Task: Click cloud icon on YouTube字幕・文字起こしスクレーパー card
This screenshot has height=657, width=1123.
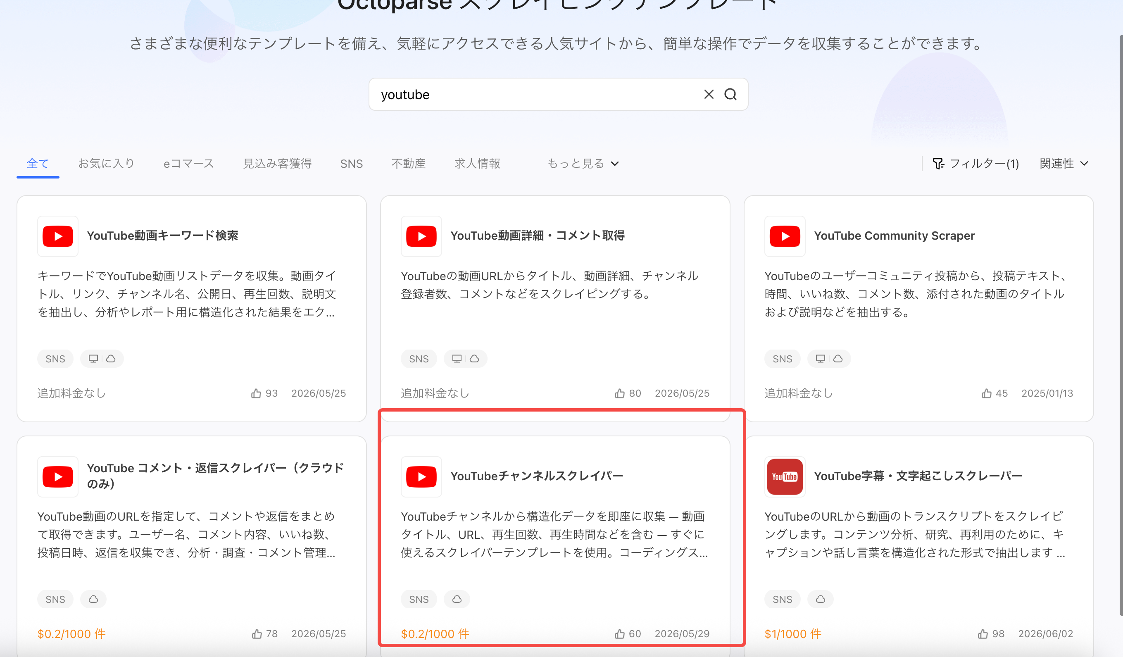Action: [x=821, y=600]
